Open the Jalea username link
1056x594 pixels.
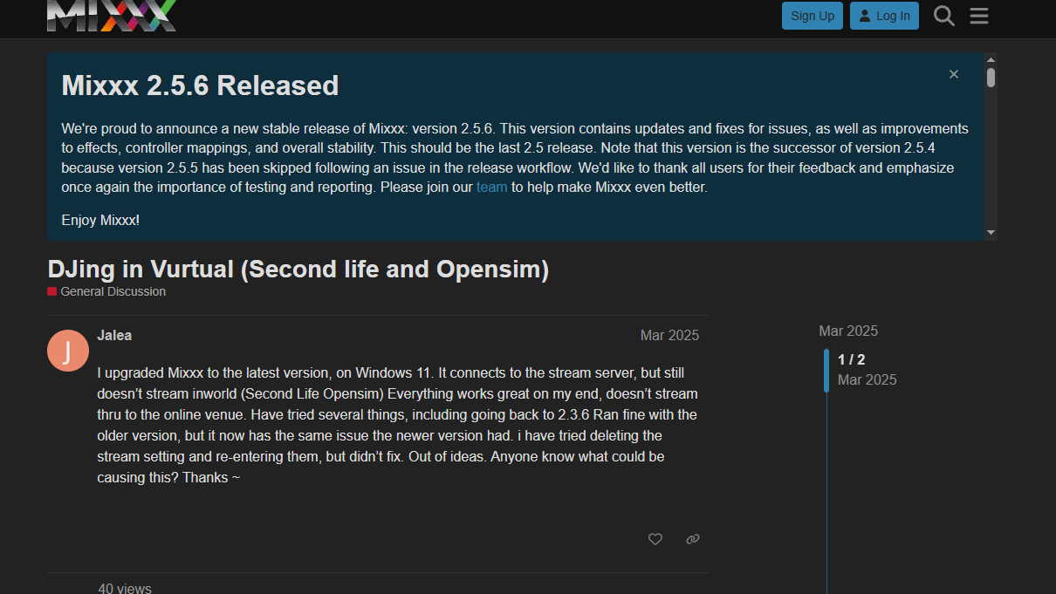tap(114, 335)
